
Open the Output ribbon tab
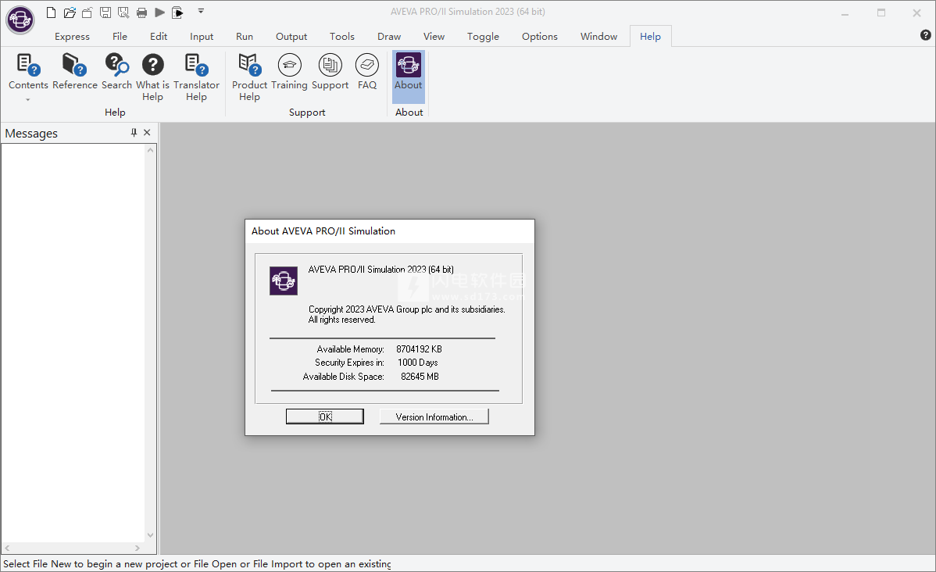pyautogui.click(x=291, y=36)
